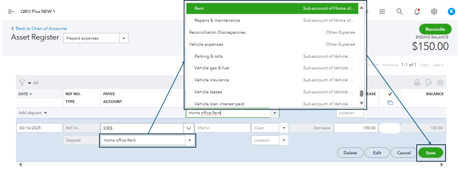Open the notifications bell
Image resolution: width=458 pixels, height=174 pixels.
pos(417,12)
